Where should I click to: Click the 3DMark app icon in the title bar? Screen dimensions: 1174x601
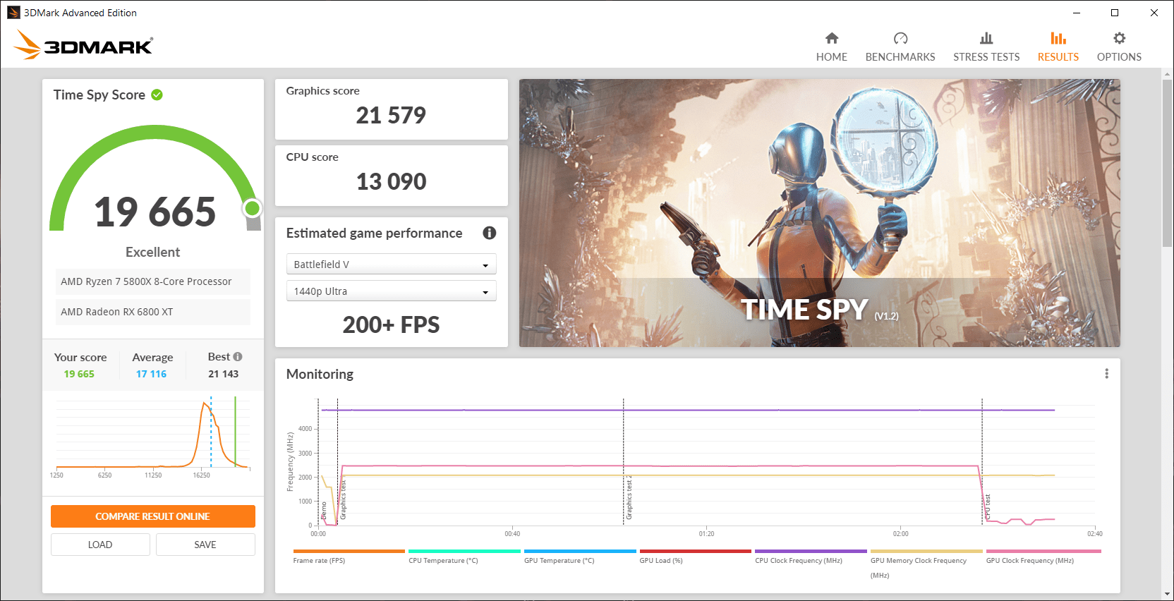coord(13,13)
